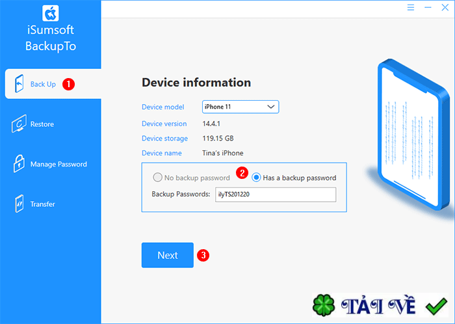This screenshot has width=455, height=324.
Task: Click the Device model label
Action: (x=162, y=107)
